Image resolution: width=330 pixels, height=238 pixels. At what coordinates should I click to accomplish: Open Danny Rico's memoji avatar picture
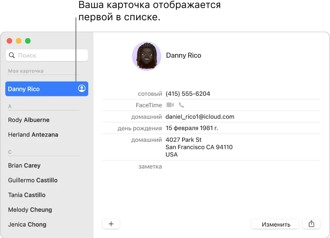[x=146, y=56]
